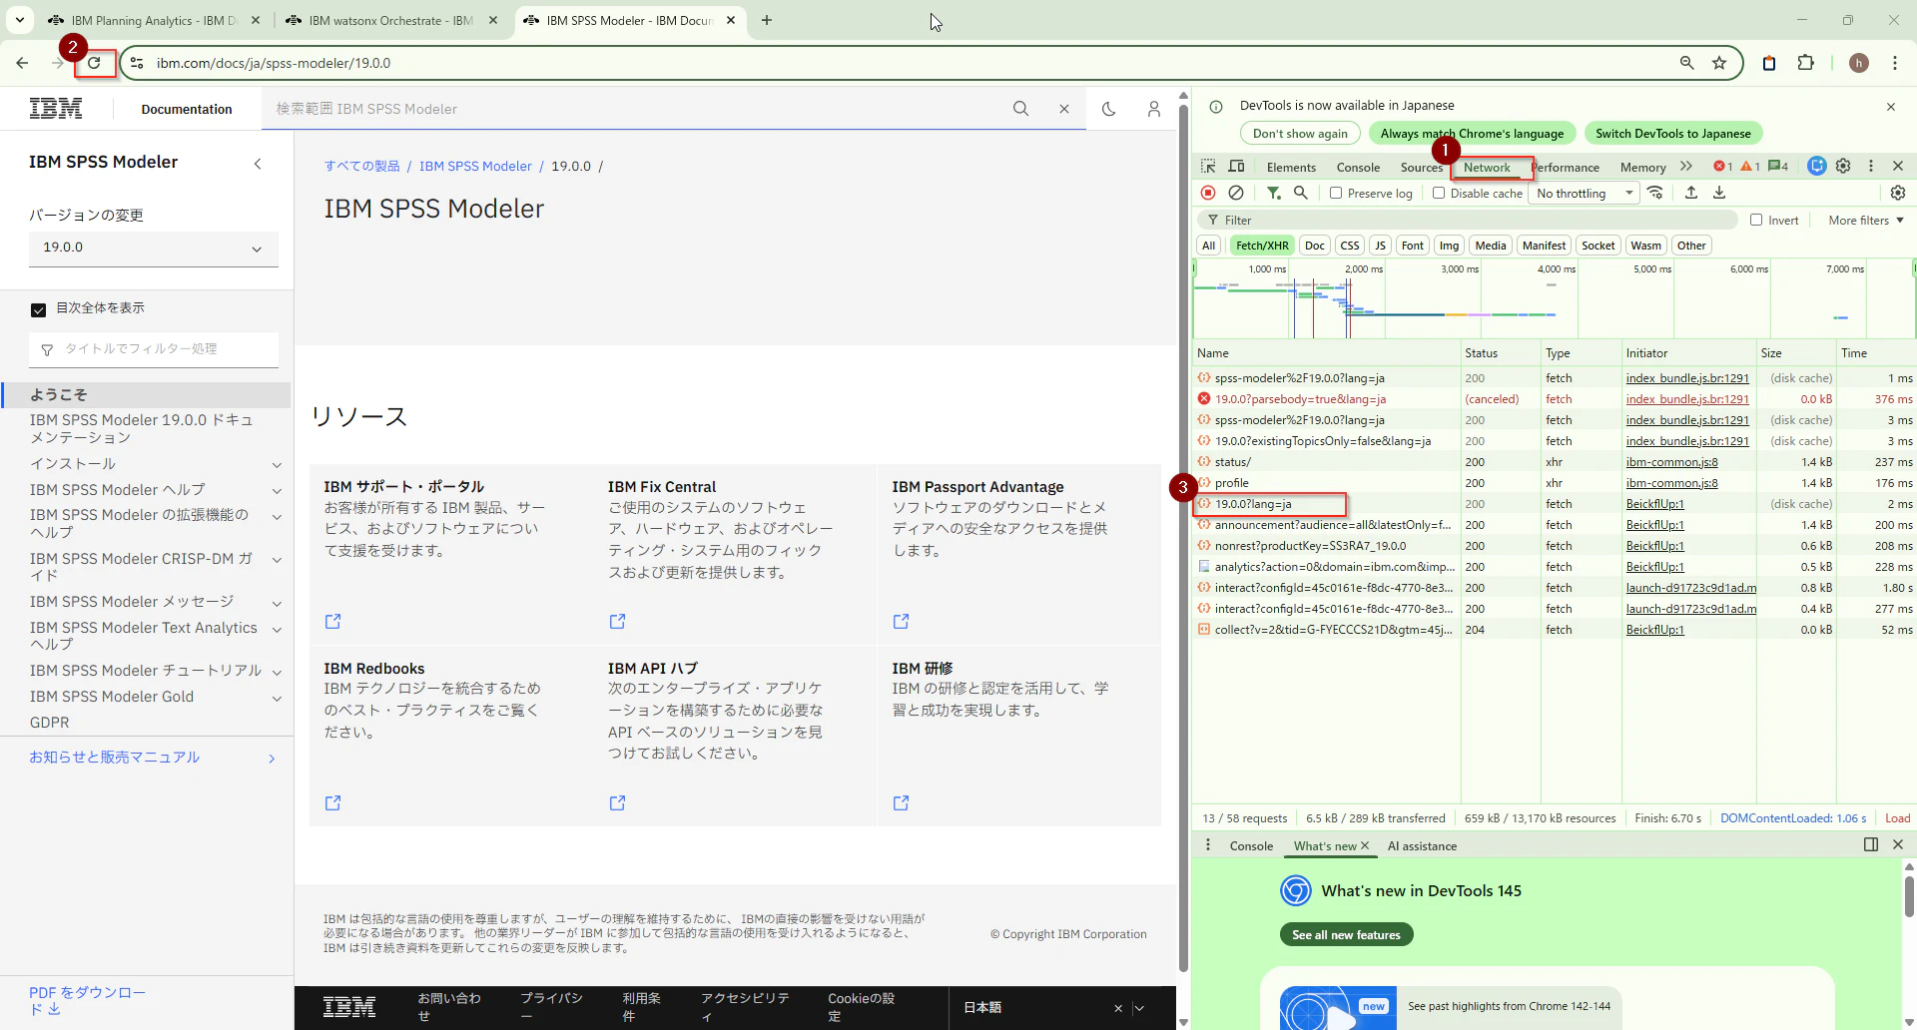Screen dimensions: 1917x1030
Task: Click the PDF をダウンロード link
Action: pyautogui.click(x=87, y=1001)
